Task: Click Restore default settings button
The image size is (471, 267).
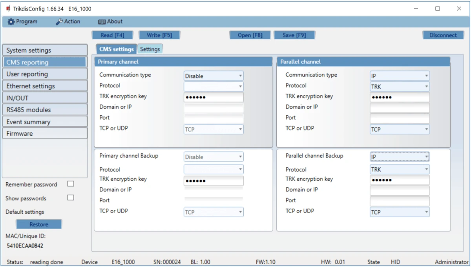Action: (39, 225)
